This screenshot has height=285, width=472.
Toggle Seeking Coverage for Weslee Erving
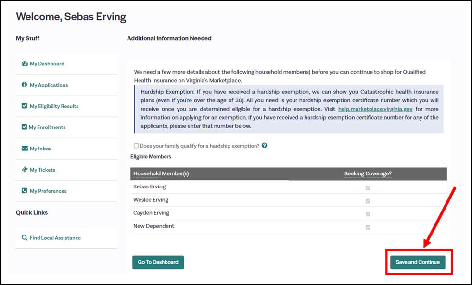[368, 201]
